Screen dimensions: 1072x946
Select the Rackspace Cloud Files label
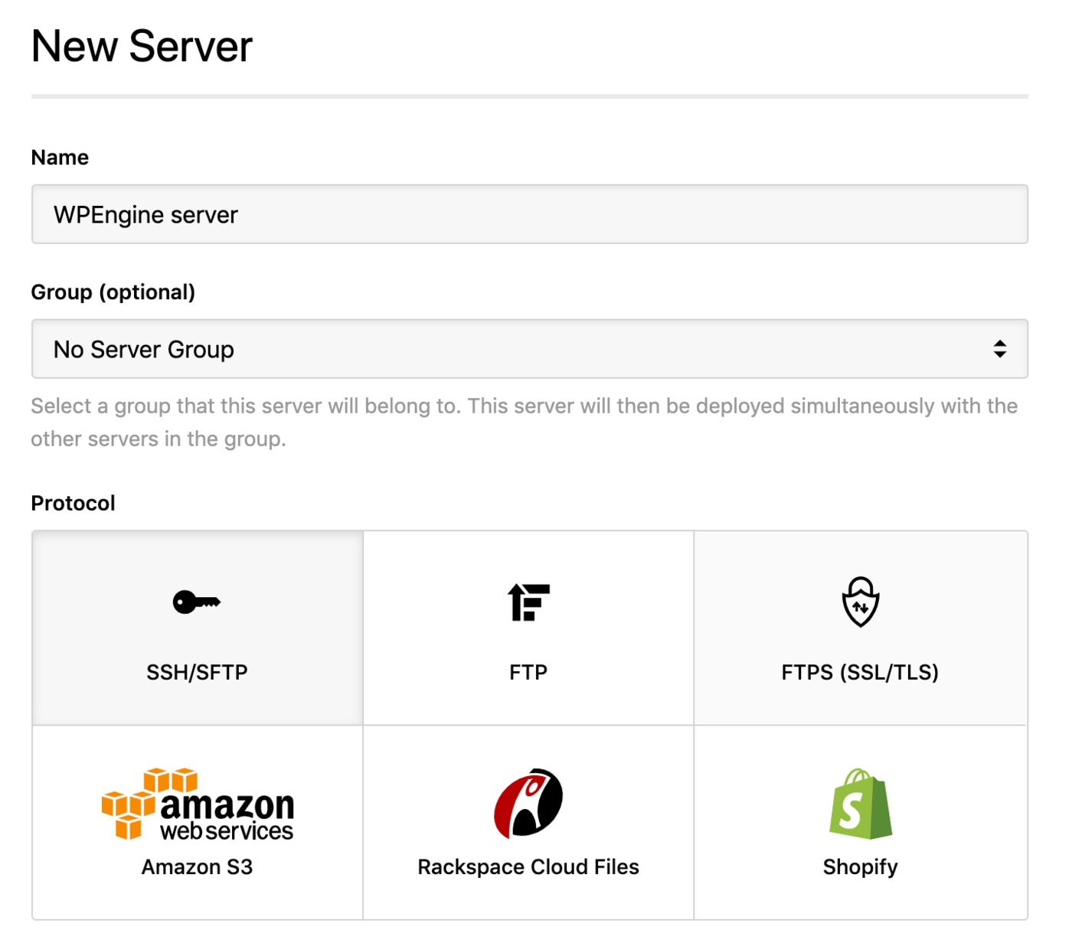[x=528, y=866]
